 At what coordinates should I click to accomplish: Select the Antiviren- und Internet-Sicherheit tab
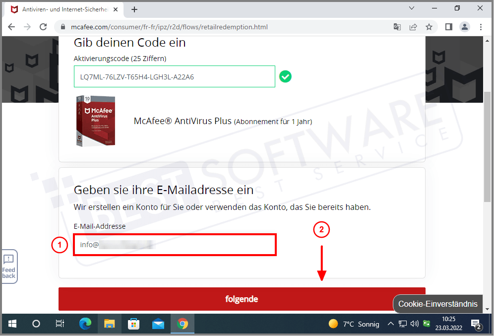pyautogui.click(x=62, y=8)
